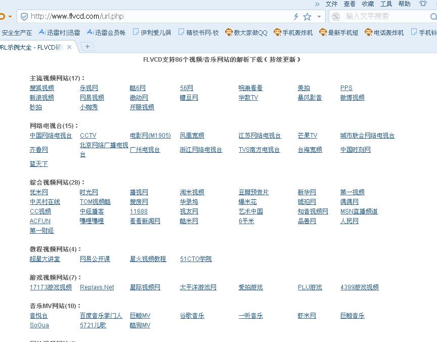
Task: Open the dropdown arrow beside the bookmark star
Action: (318, 16)
